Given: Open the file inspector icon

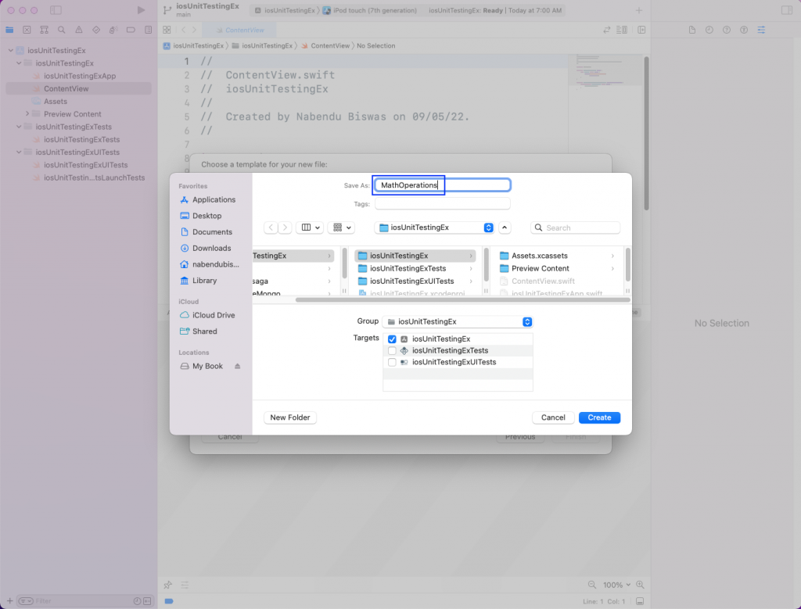Looking at the screenshot, I should point(692,30).
